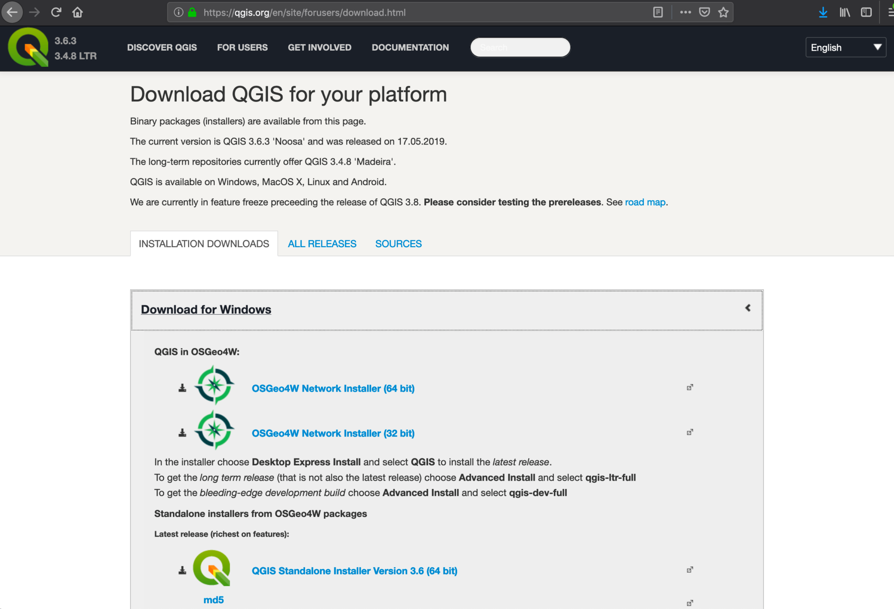Click the 3.4.8 LTR version link in the header
This screenshot has width=894, height=609.
(76, 56)
